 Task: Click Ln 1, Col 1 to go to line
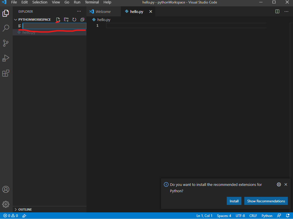205,216
